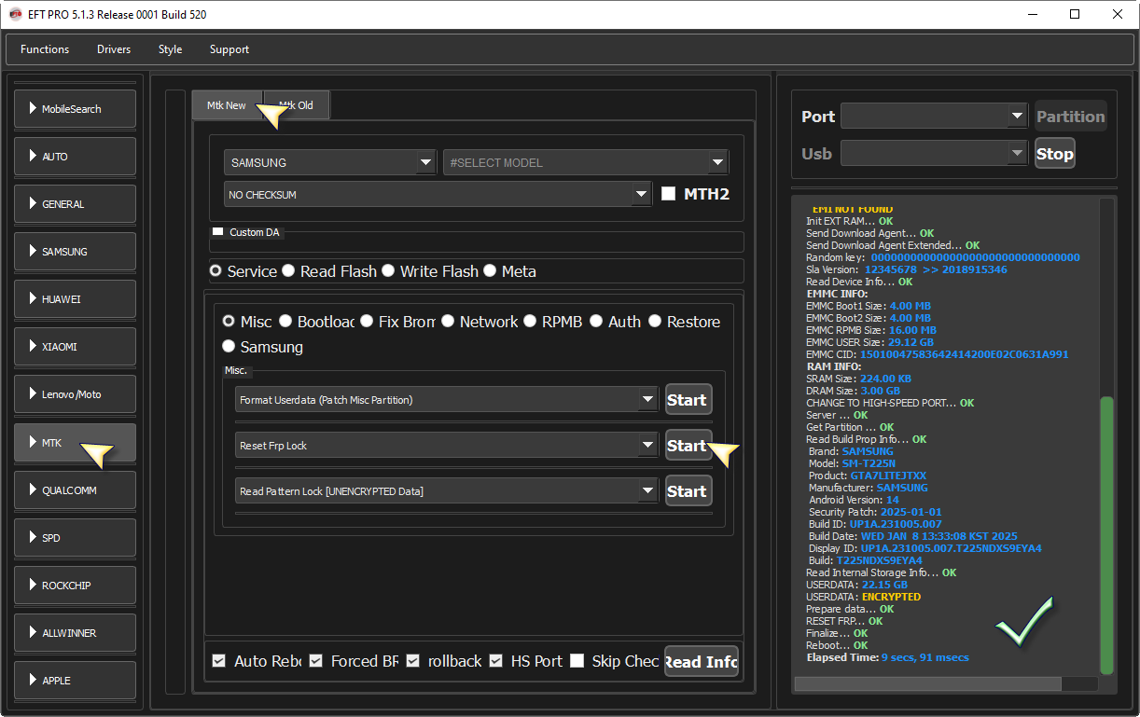The height and width of the screenshot is (717, 1140).
Task: Open the SAMSUNG section in sidebar
Action: 76,252
